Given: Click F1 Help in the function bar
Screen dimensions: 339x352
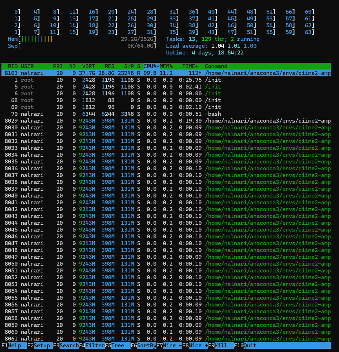Looking at the screenshot, I should 14,346.
